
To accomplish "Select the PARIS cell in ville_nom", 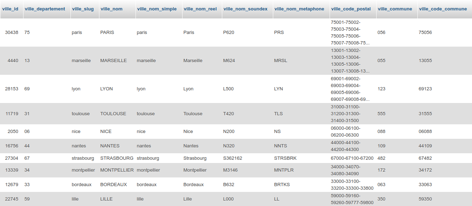I will click(107, 33).
